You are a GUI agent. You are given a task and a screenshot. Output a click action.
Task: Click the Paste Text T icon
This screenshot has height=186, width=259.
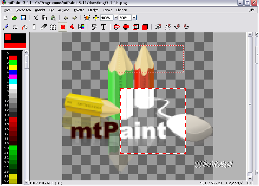point(104,27)
